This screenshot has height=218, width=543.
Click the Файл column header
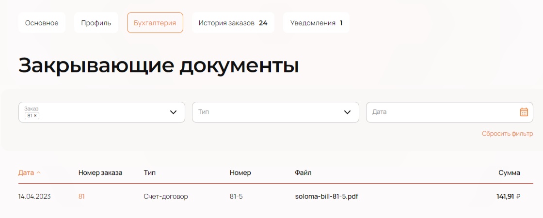tap(303, 172)
